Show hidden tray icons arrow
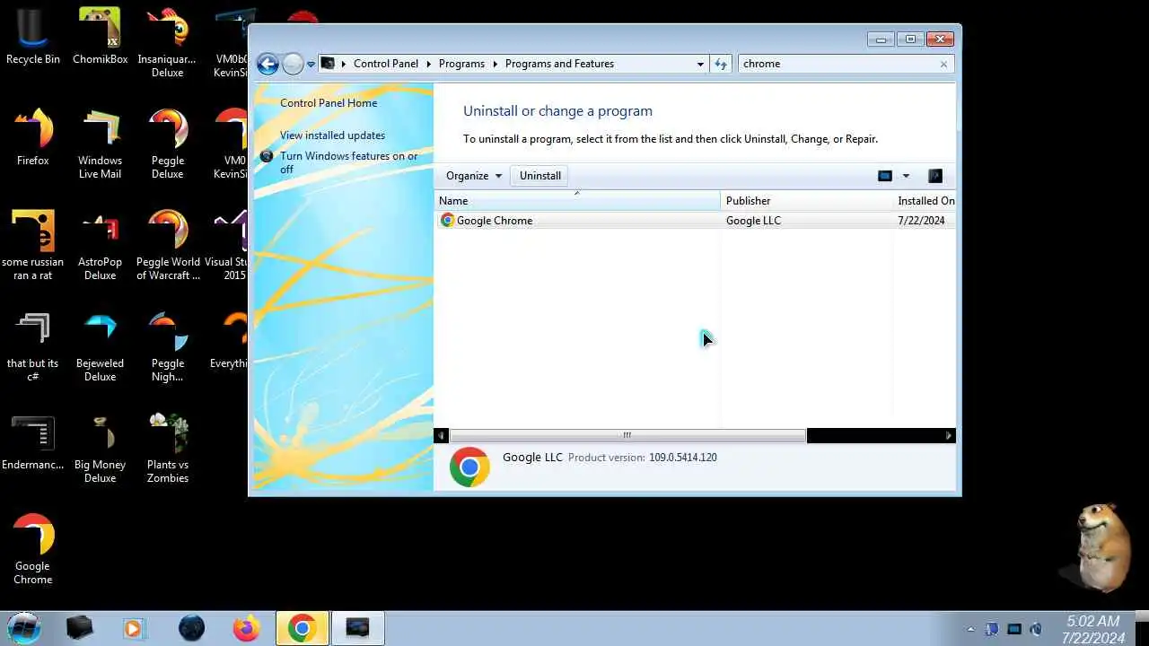 (x=970, y=629)
